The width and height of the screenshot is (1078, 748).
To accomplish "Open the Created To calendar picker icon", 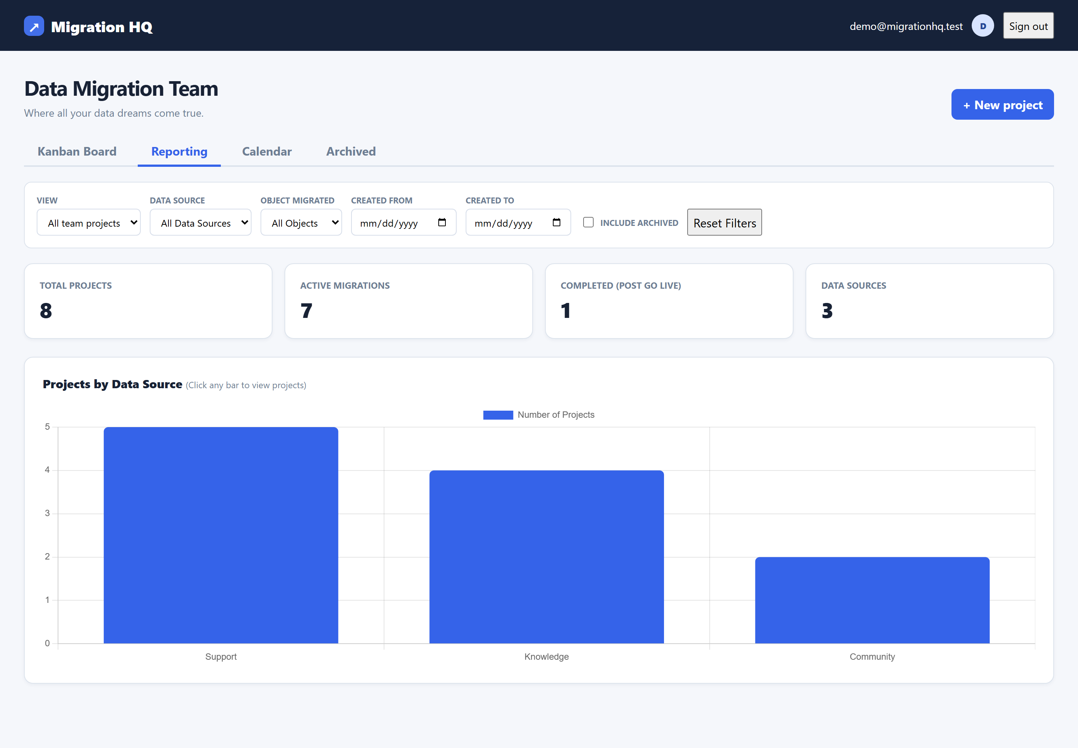I will pos(556,222).
